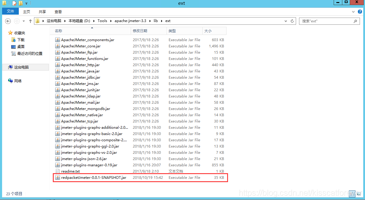The width and height of the screenshot is (365, 200).
Task: Go to 这台电脑 in breadcrumb path
Action: (54, 21)
